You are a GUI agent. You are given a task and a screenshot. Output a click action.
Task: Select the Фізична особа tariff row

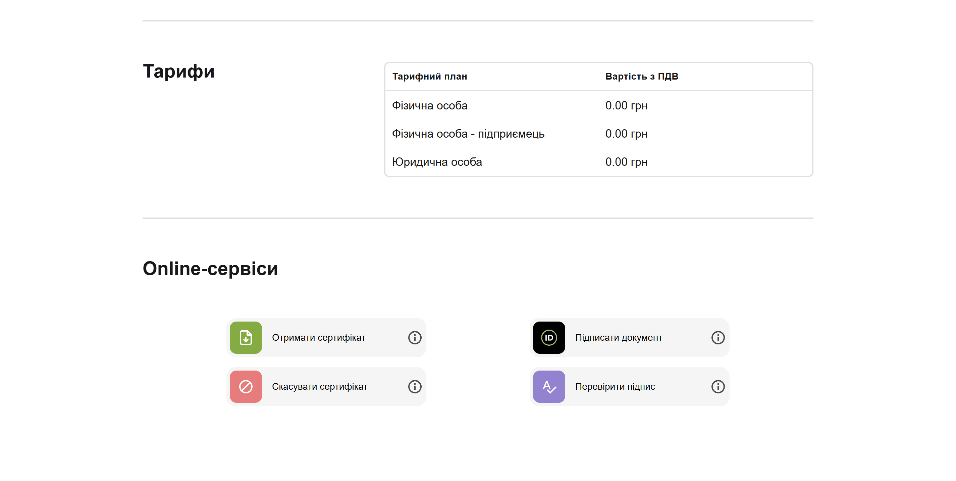pyautogui.click(x=429, y=105)
